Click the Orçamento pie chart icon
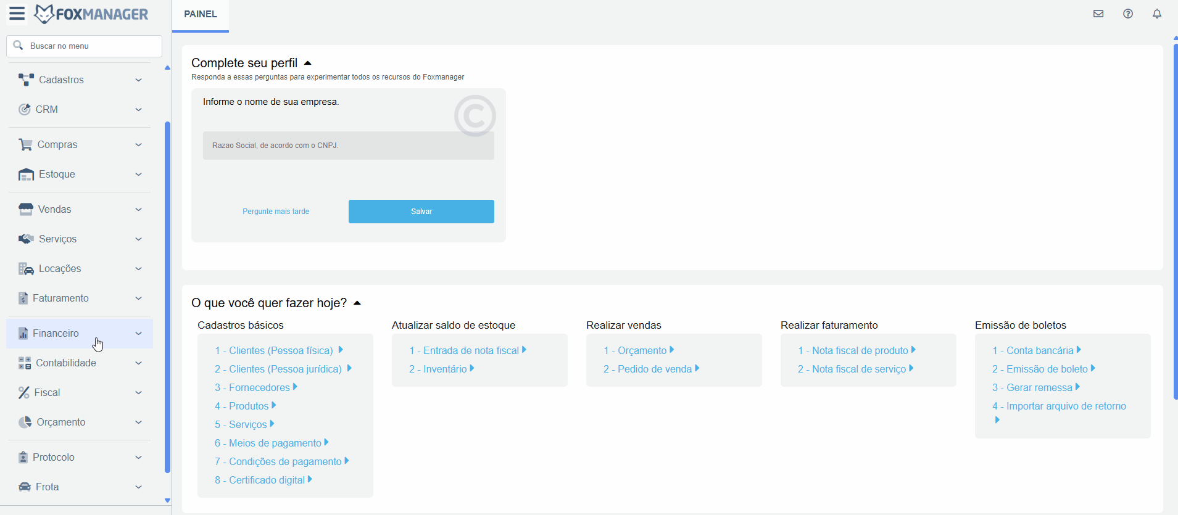 [25, 422]
